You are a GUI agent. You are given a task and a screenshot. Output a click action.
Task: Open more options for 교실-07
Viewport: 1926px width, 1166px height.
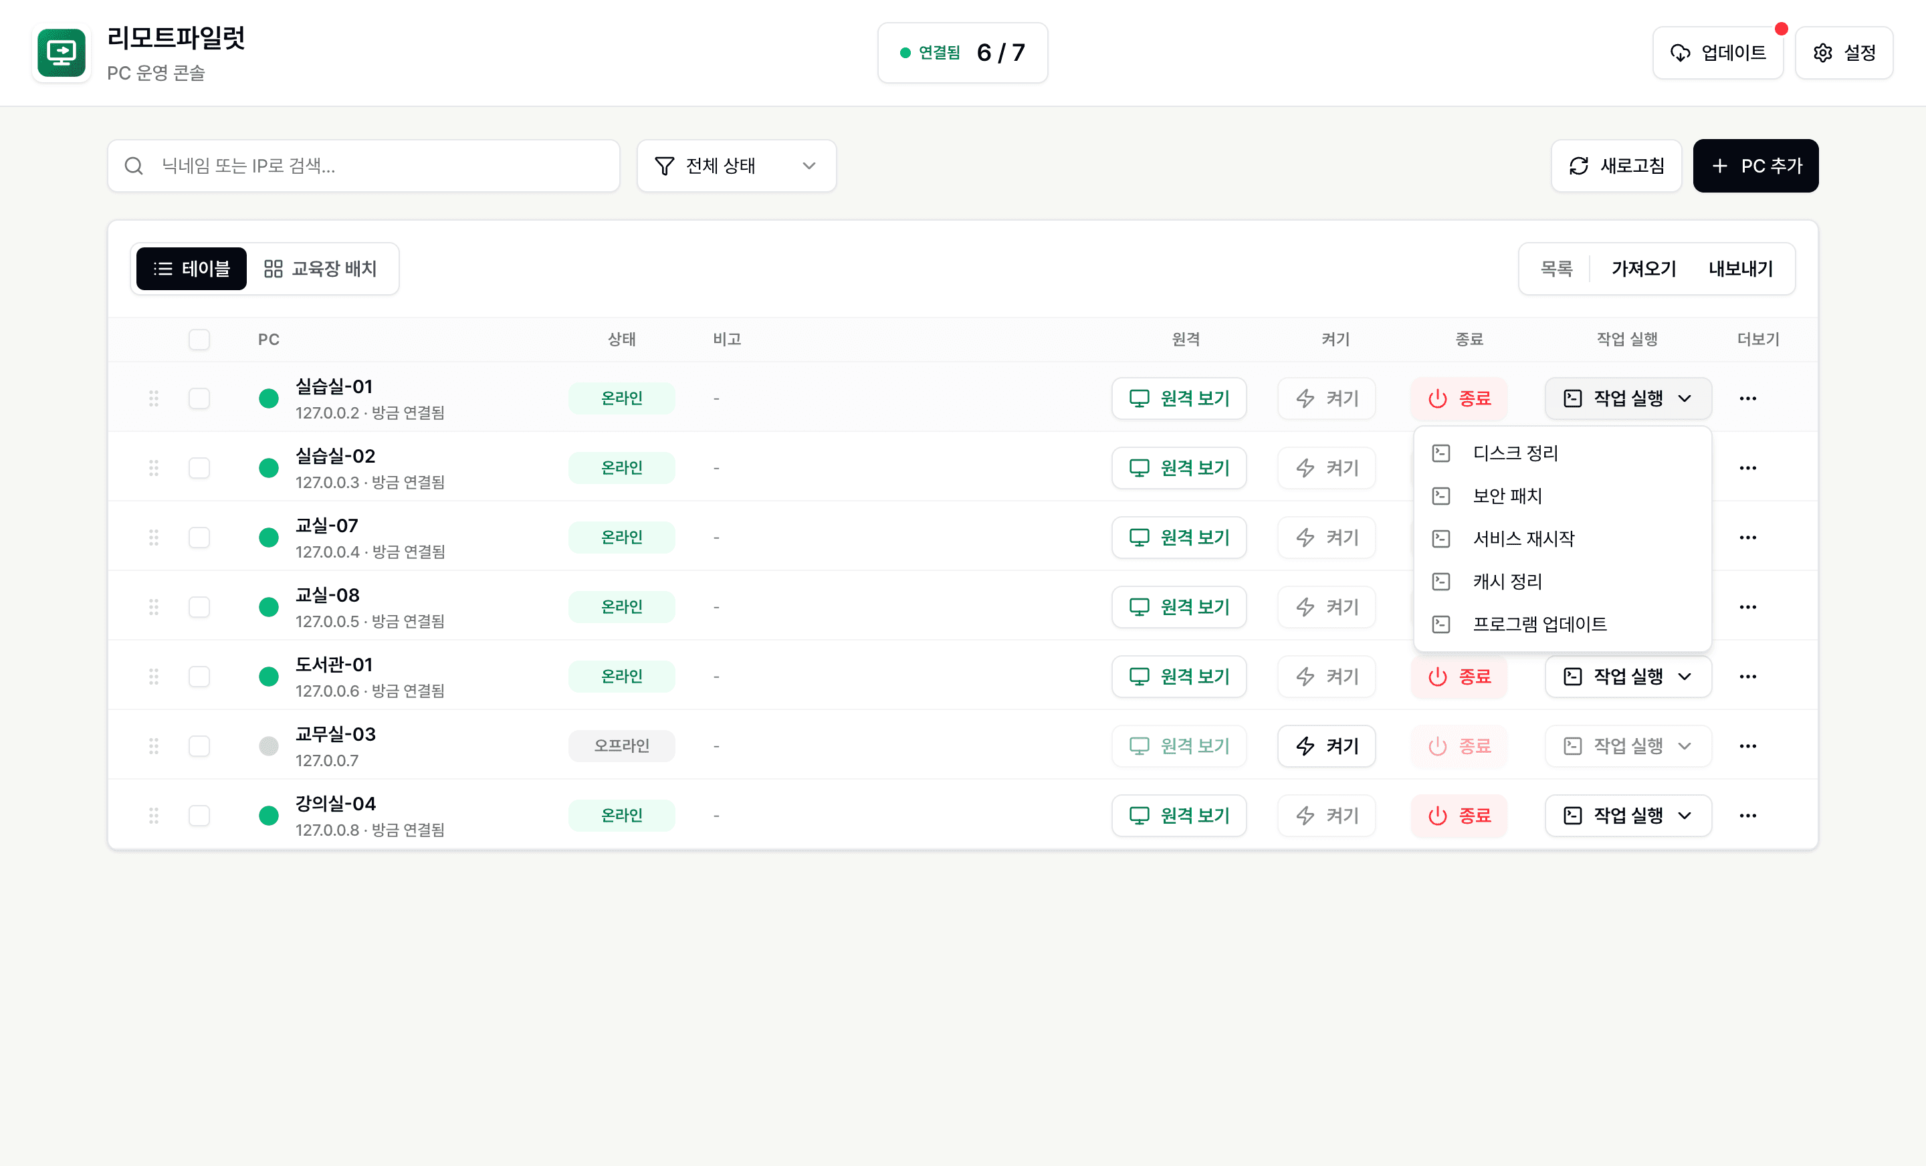1748,538
